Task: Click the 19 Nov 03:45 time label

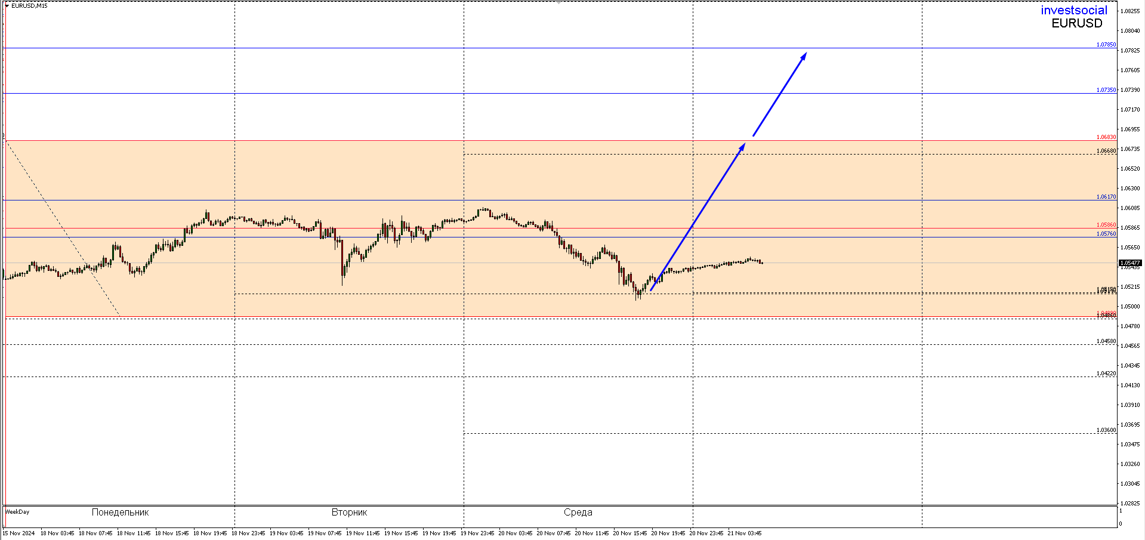Action: pyautogui.click(x=286, y=533)
